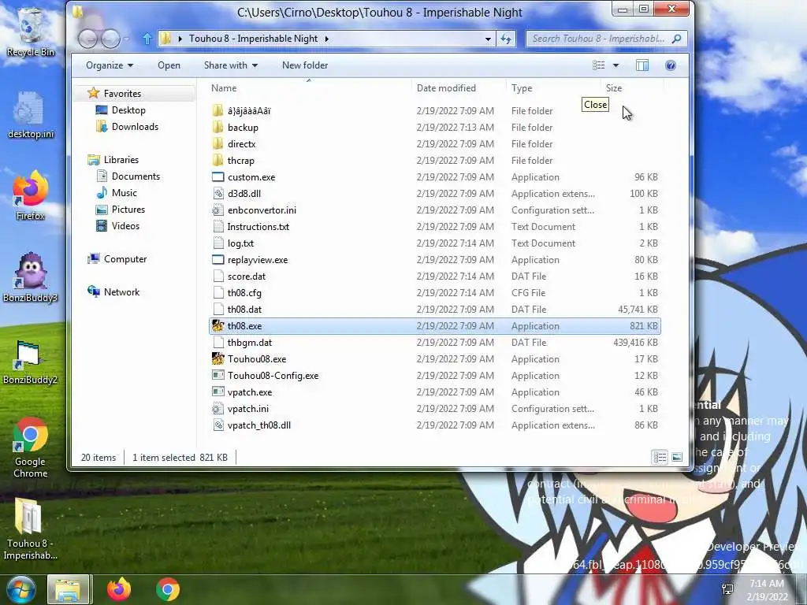Screen dimensions: 807x605
Task: Select the directx folder row
Action: [x=435, y=143]
